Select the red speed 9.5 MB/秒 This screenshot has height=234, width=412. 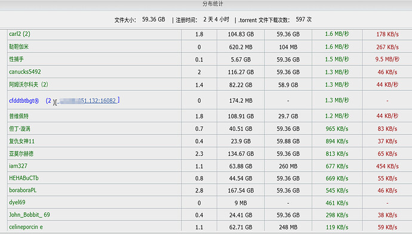(388, 59)
